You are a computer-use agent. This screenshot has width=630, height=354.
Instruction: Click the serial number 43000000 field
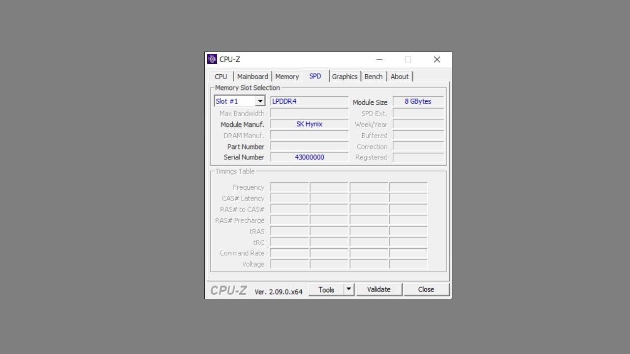click(x=309, y=157)
